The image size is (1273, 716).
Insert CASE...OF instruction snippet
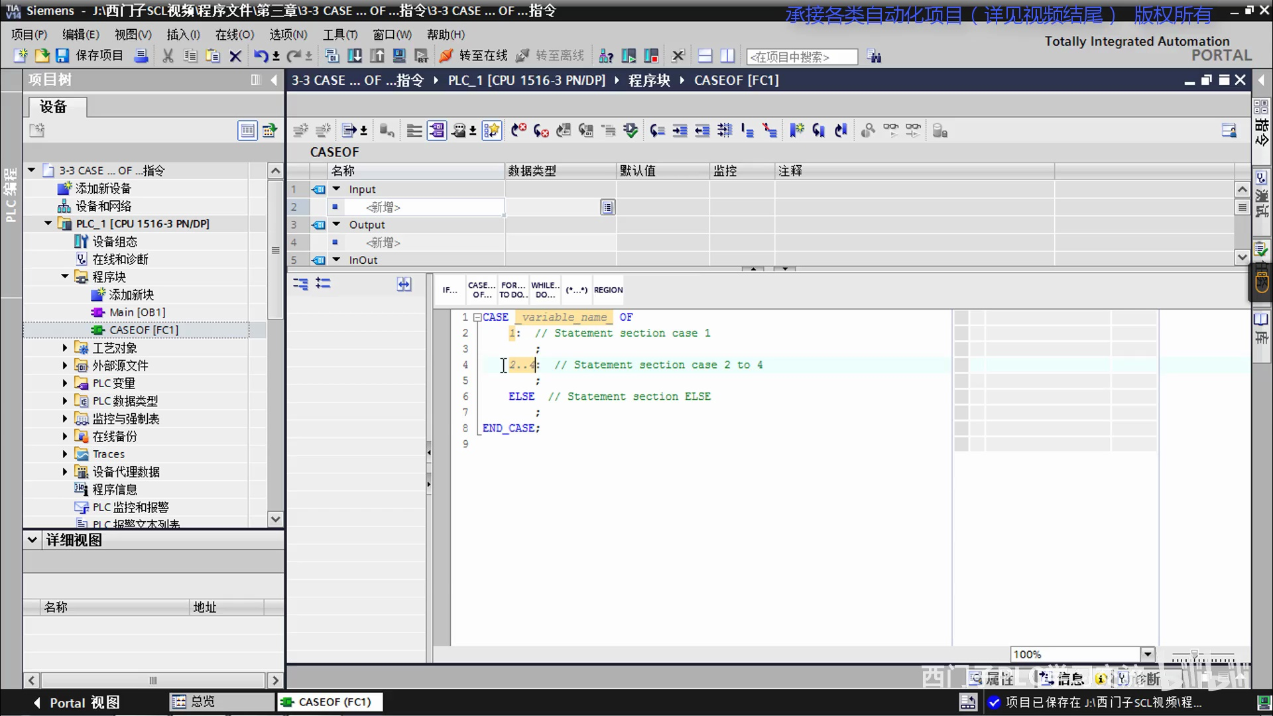pos(481,290)
